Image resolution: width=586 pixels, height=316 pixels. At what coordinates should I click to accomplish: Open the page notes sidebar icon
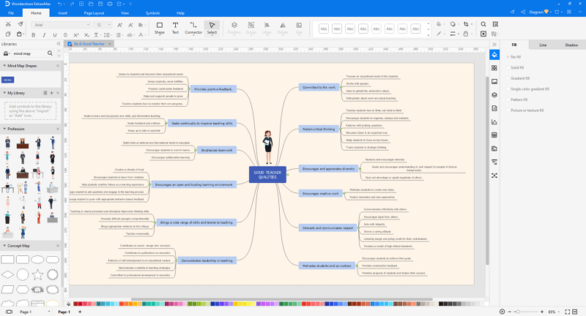coord(494,108)
